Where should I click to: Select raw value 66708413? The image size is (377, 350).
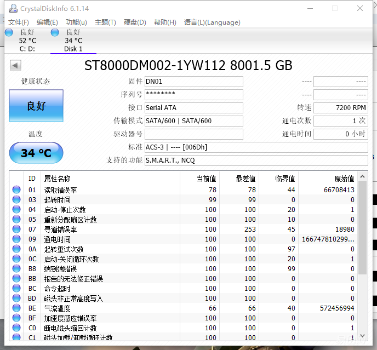(339, 190)
